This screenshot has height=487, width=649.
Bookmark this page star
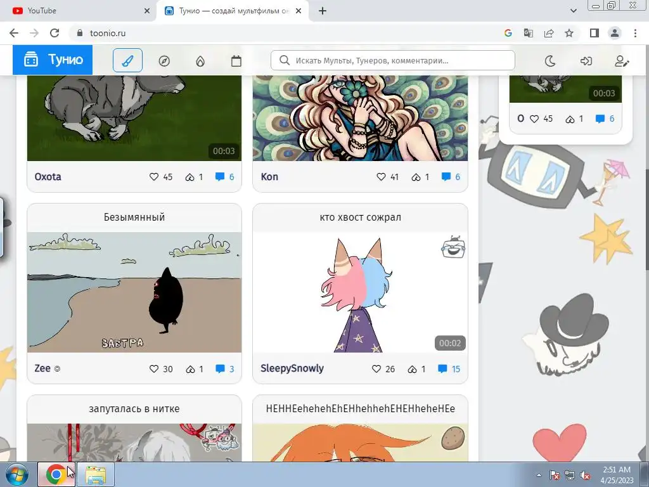pyautogui.click(x=569, y=33)
